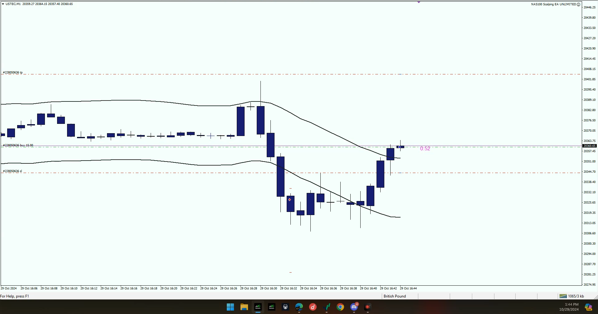This screenshot has height=314, width=598.
Task: Click the NAS100 Scalping EA UNLIMITED label
Action: tap(553, 4)
